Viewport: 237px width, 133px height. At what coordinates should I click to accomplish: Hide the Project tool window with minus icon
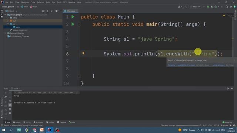[x=60, y=11]
